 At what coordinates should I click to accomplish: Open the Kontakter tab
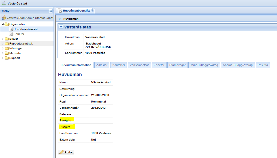(x=119, y=65)
